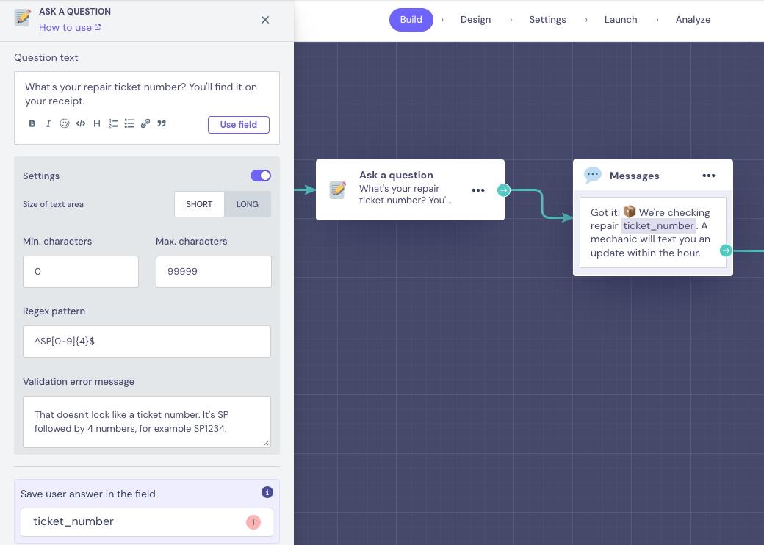
Task: Insert a bulleted list
Action: click(129, 123)
